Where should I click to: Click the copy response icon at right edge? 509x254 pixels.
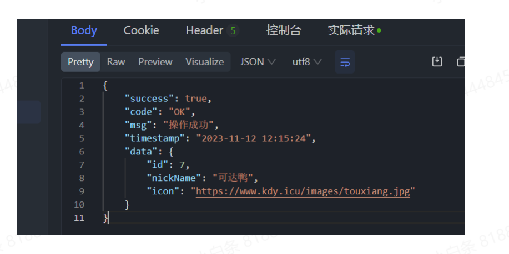[x=460, y=61]
